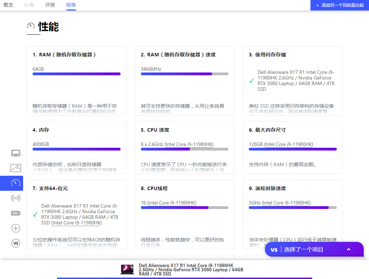Click speedometer icon beside 性能 heading
The width and height of the screenshot is (369, 279).
tap(31, 26)
